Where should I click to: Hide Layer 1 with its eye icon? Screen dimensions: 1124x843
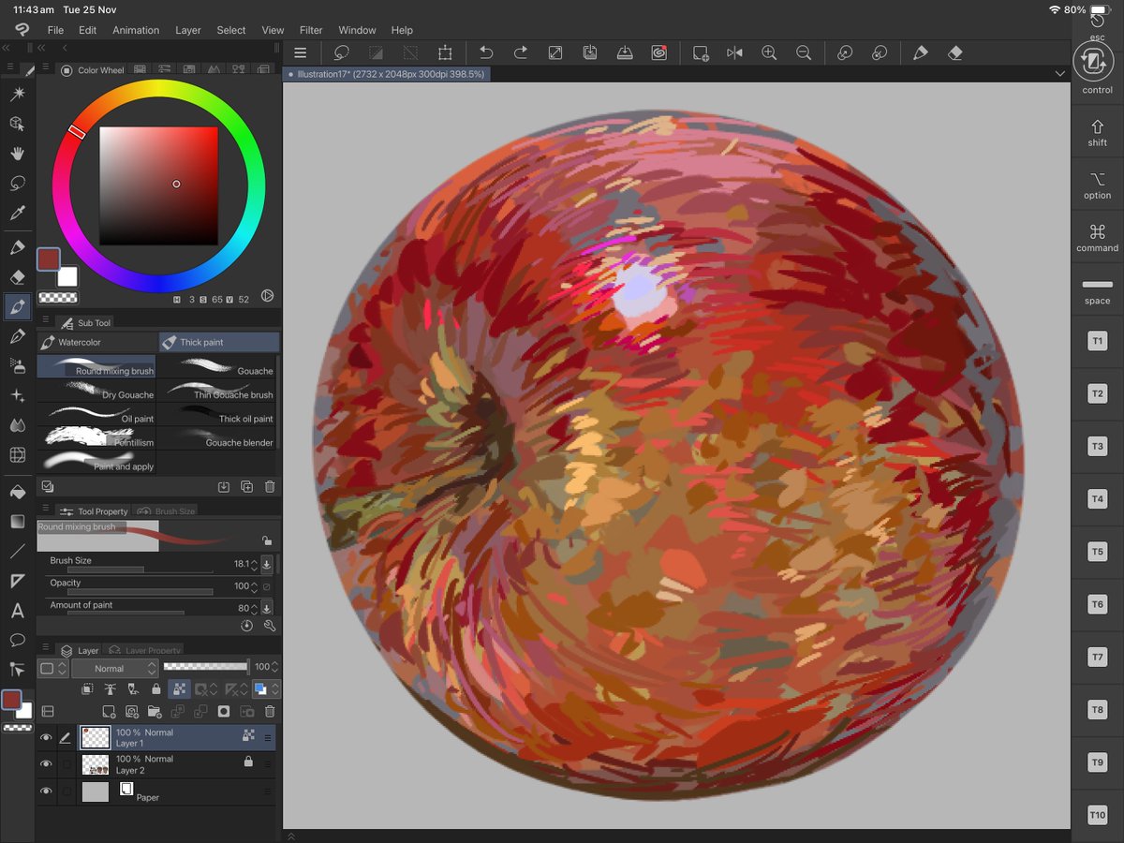(46, 738)
